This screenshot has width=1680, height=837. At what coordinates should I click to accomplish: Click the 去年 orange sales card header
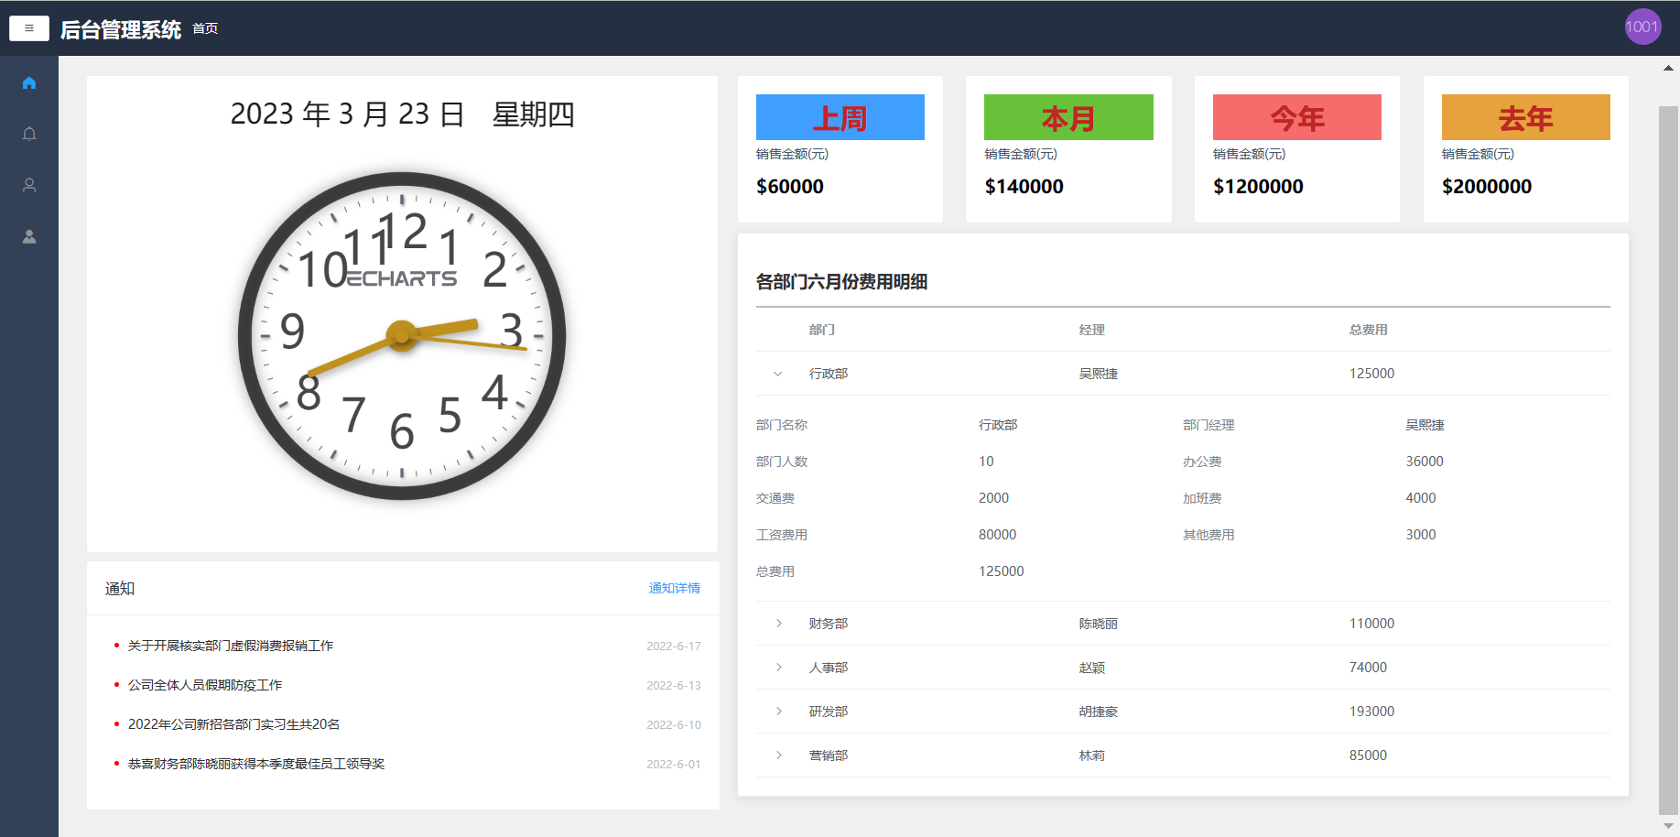(1526, 117)
